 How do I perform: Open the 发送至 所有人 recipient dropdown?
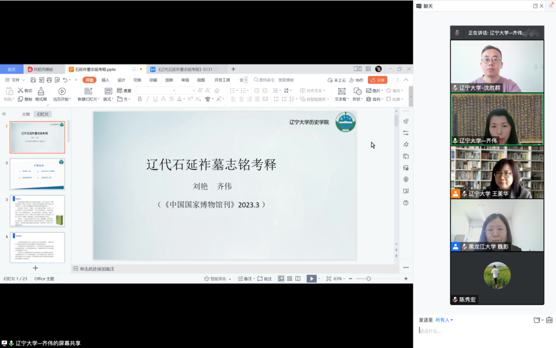[444, 320]
